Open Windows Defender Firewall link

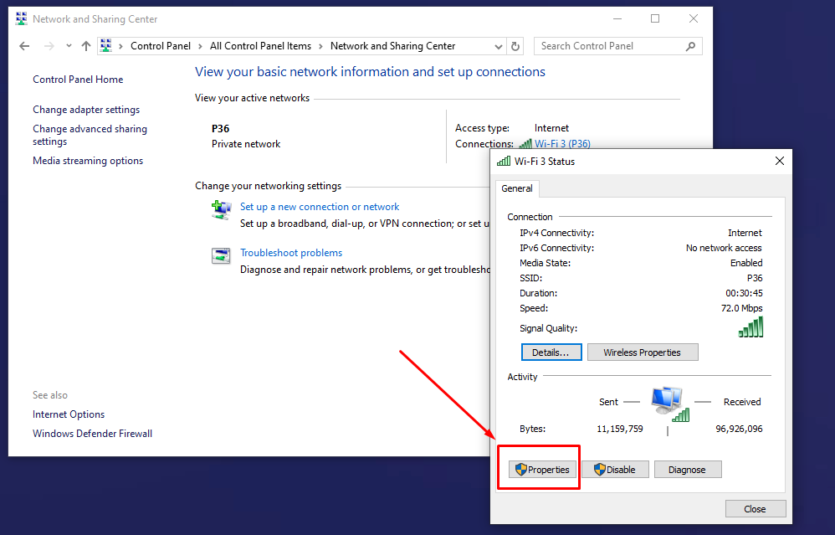(x=92, y=434)
